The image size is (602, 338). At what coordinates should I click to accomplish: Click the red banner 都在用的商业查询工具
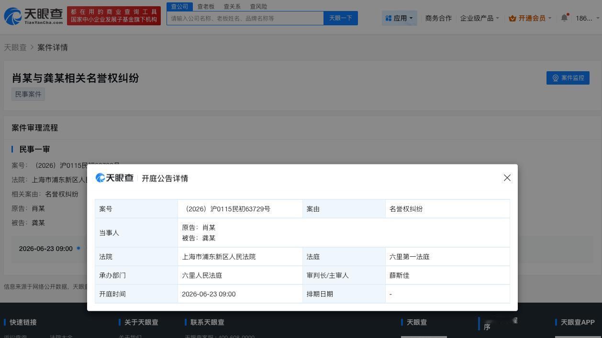[114, 15]
